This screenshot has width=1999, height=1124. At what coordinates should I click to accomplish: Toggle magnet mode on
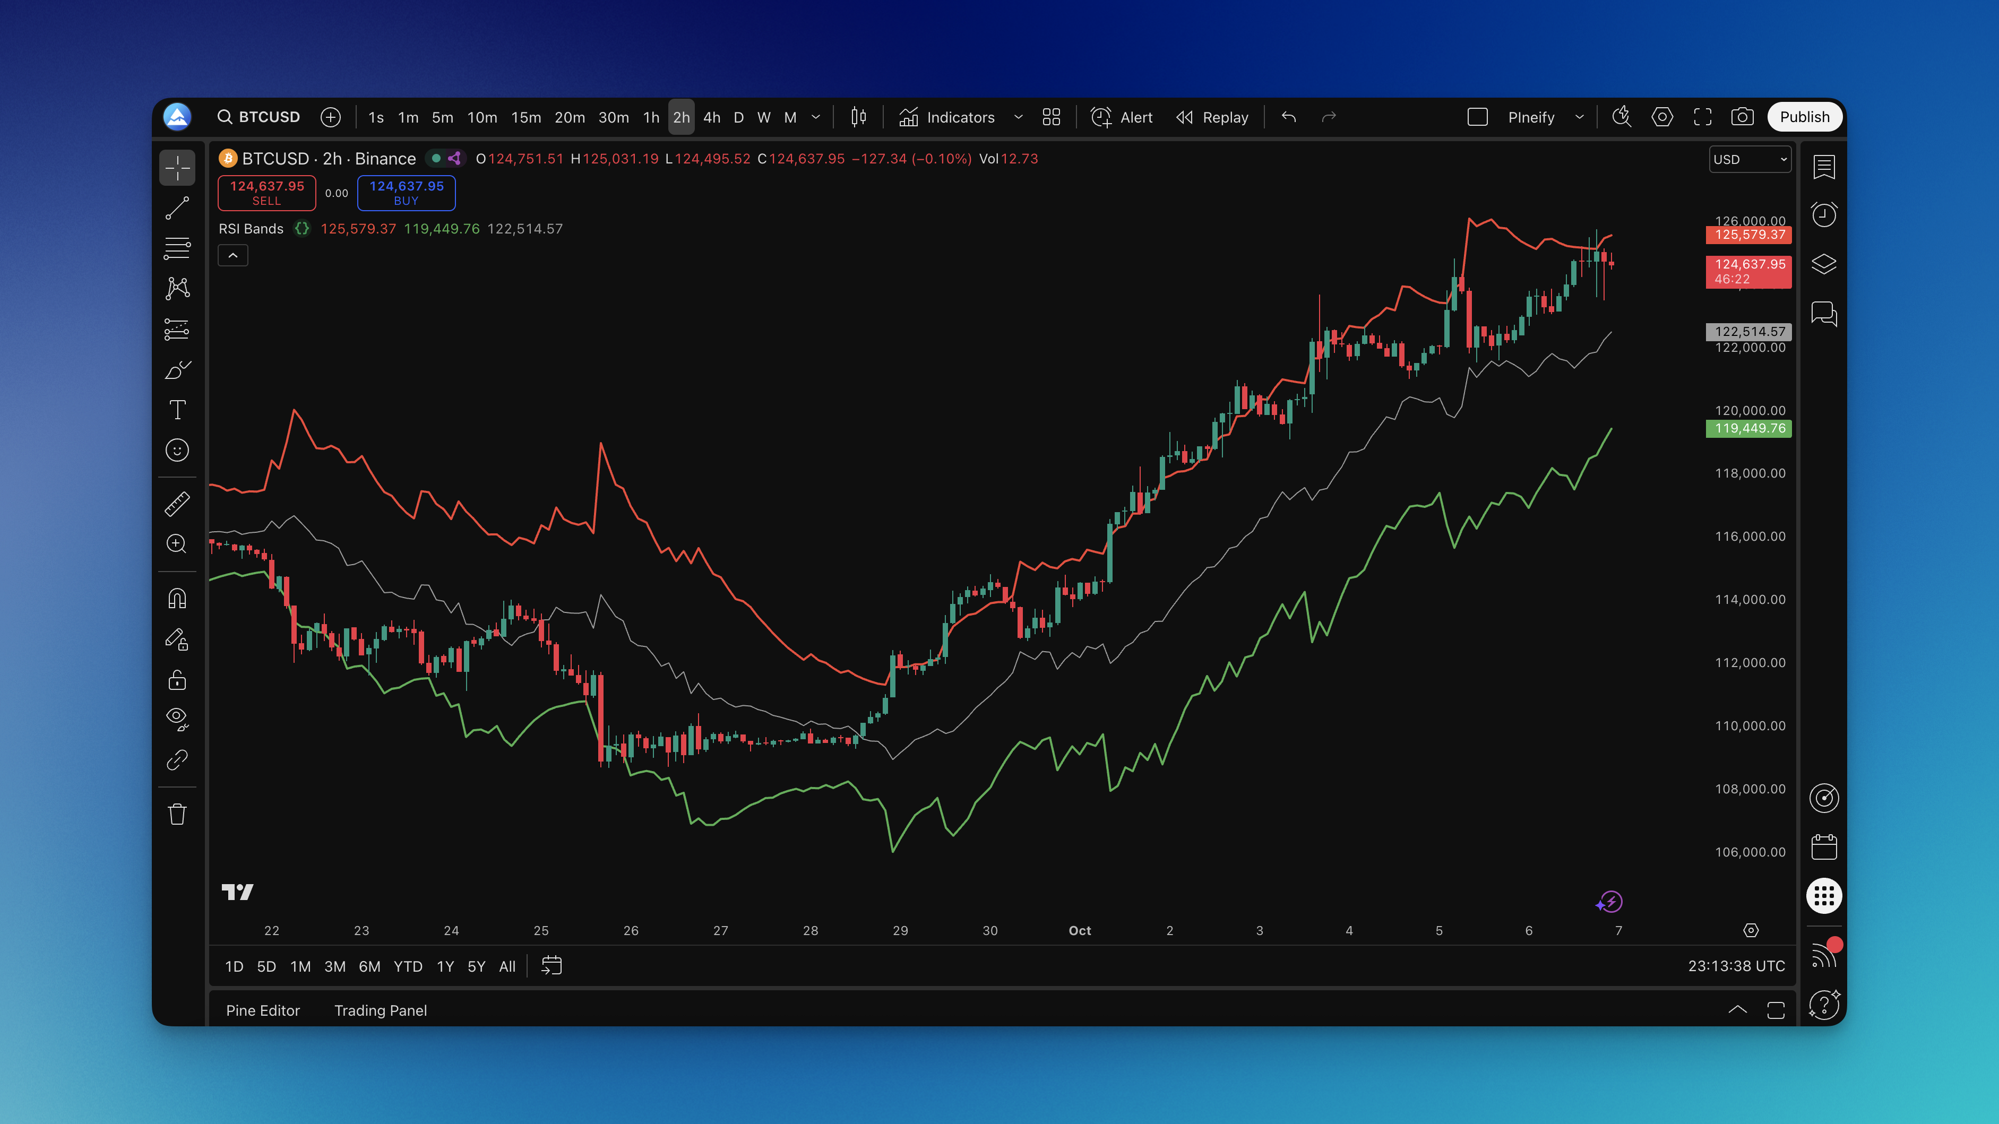pyautogui.click(x=177, y=599)
